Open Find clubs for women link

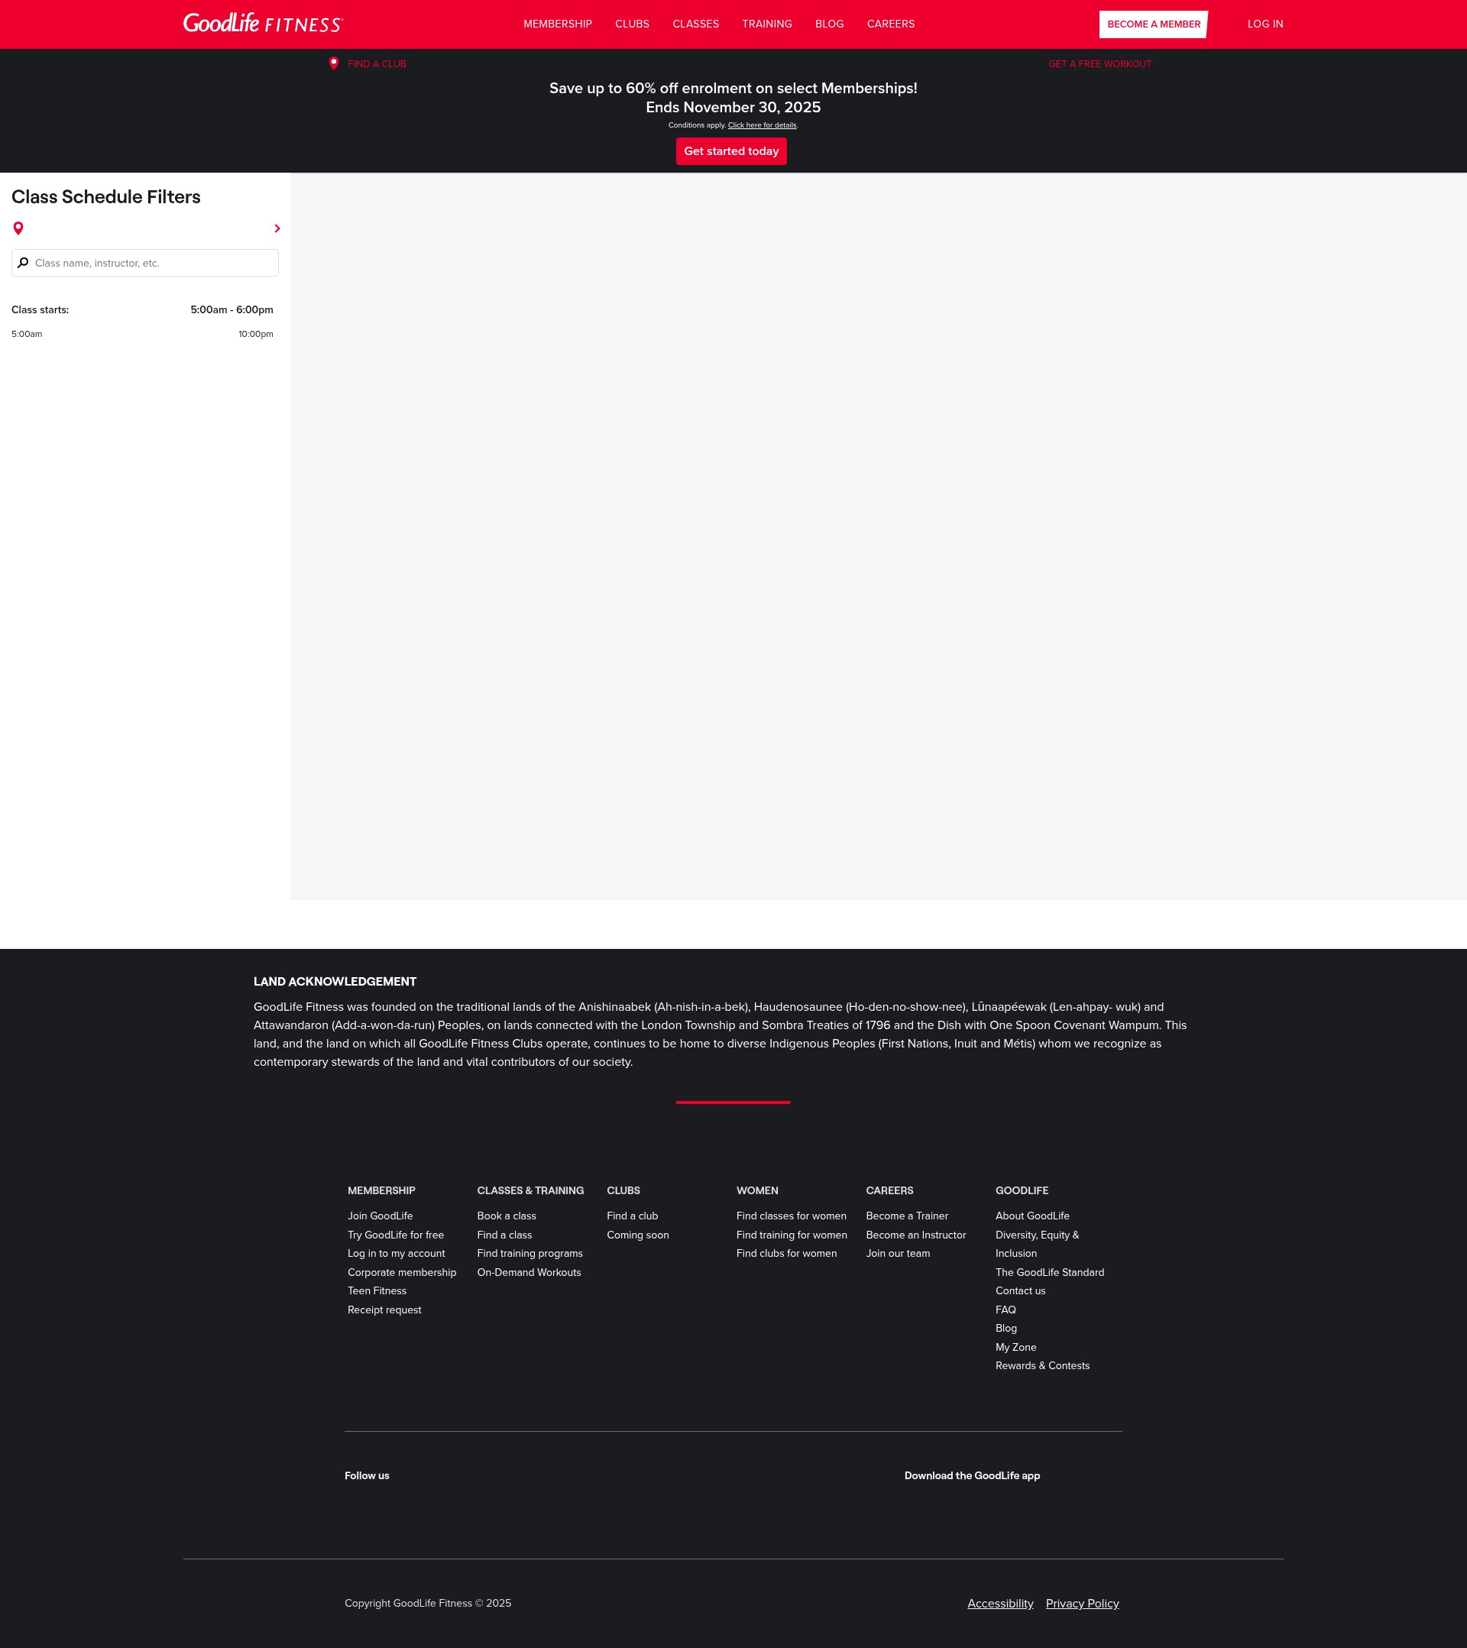click(x=786, y=1253)
